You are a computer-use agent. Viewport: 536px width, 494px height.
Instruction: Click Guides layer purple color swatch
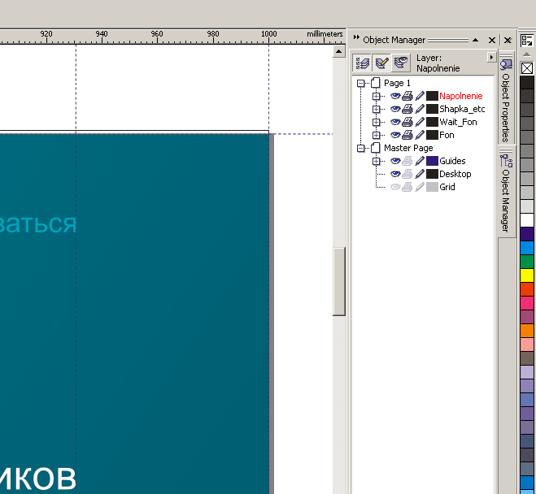432,161
